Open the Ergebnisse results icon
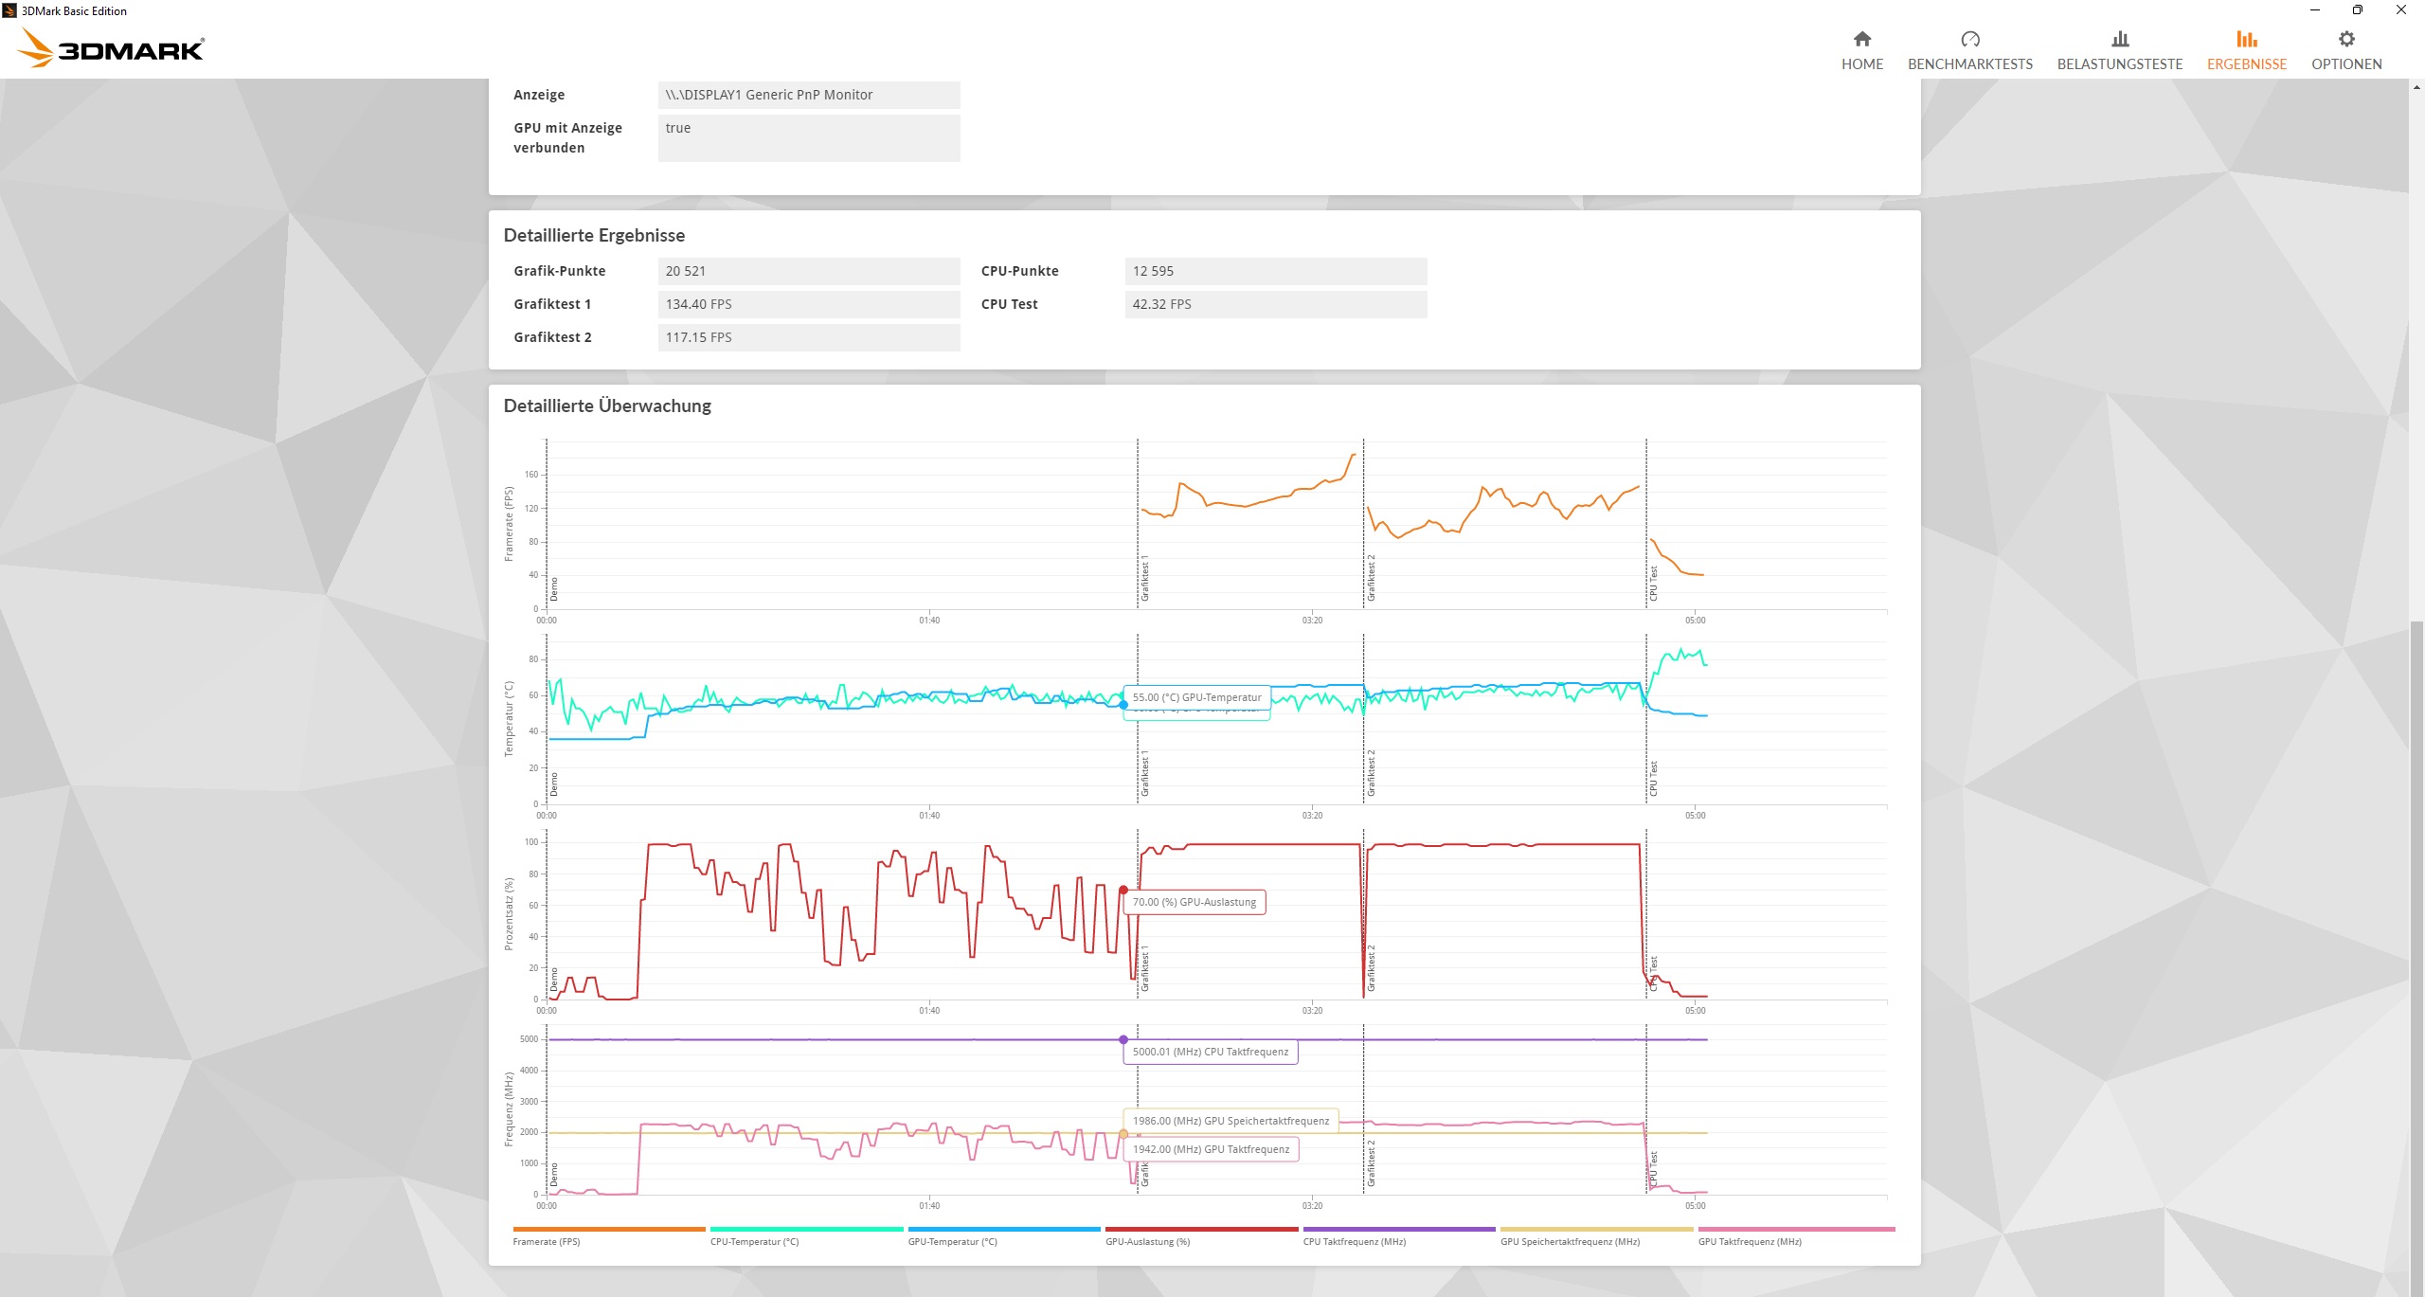This screenshot has height=1297, width=2425. 2246,39
